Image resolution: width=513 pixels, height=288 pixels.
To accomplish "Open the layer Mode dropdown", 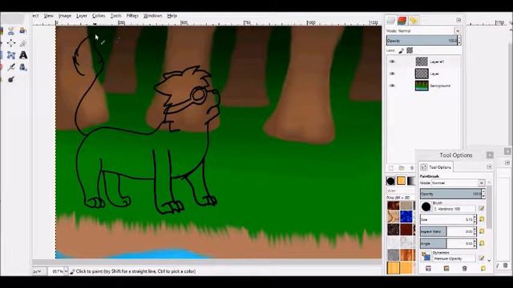I will pyautogui.click(x=458, y=30).
